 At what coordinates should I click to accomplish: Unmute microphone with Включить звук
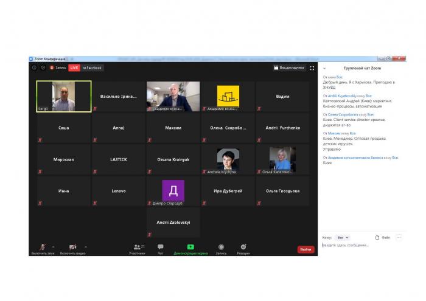(43, 247)
